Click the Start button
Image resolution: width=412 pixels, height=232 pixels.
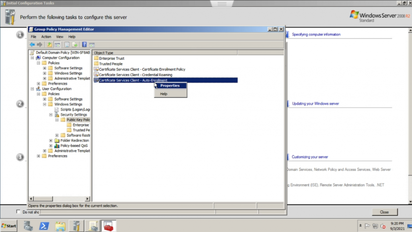[x=9, y=226]
